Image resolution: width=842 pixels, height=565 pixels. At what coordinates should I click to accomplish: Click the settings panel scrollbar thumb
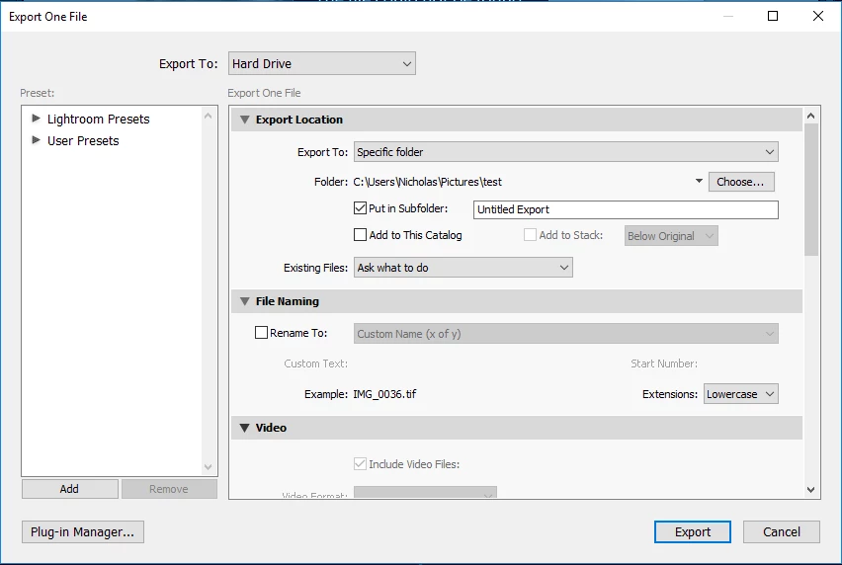click(810, 190)
